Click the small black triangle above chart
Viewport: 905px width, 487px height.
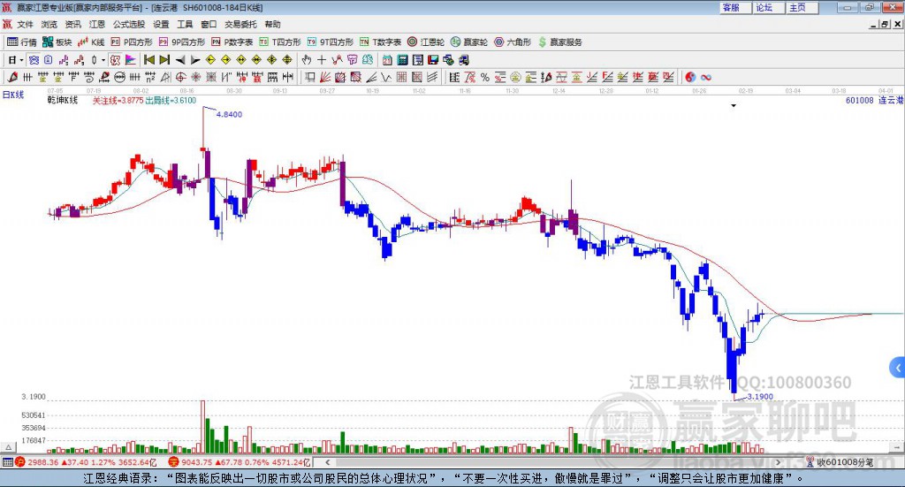click(734, 105)
